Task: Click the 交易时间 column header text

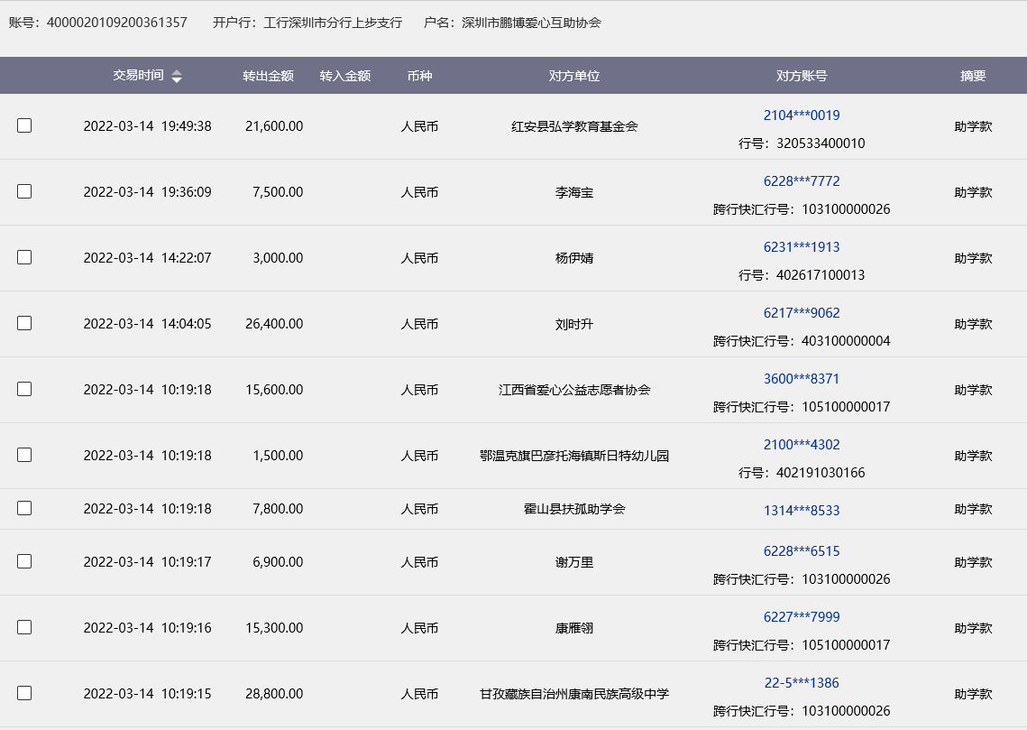Action: [x=138, y=76]
